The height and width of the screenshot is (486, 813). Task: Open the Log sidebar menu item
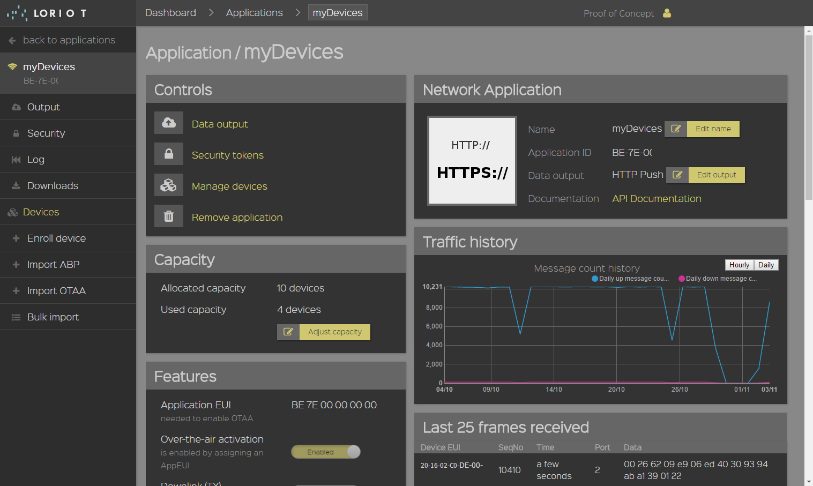pyautogui.click(x=68, y=160)
